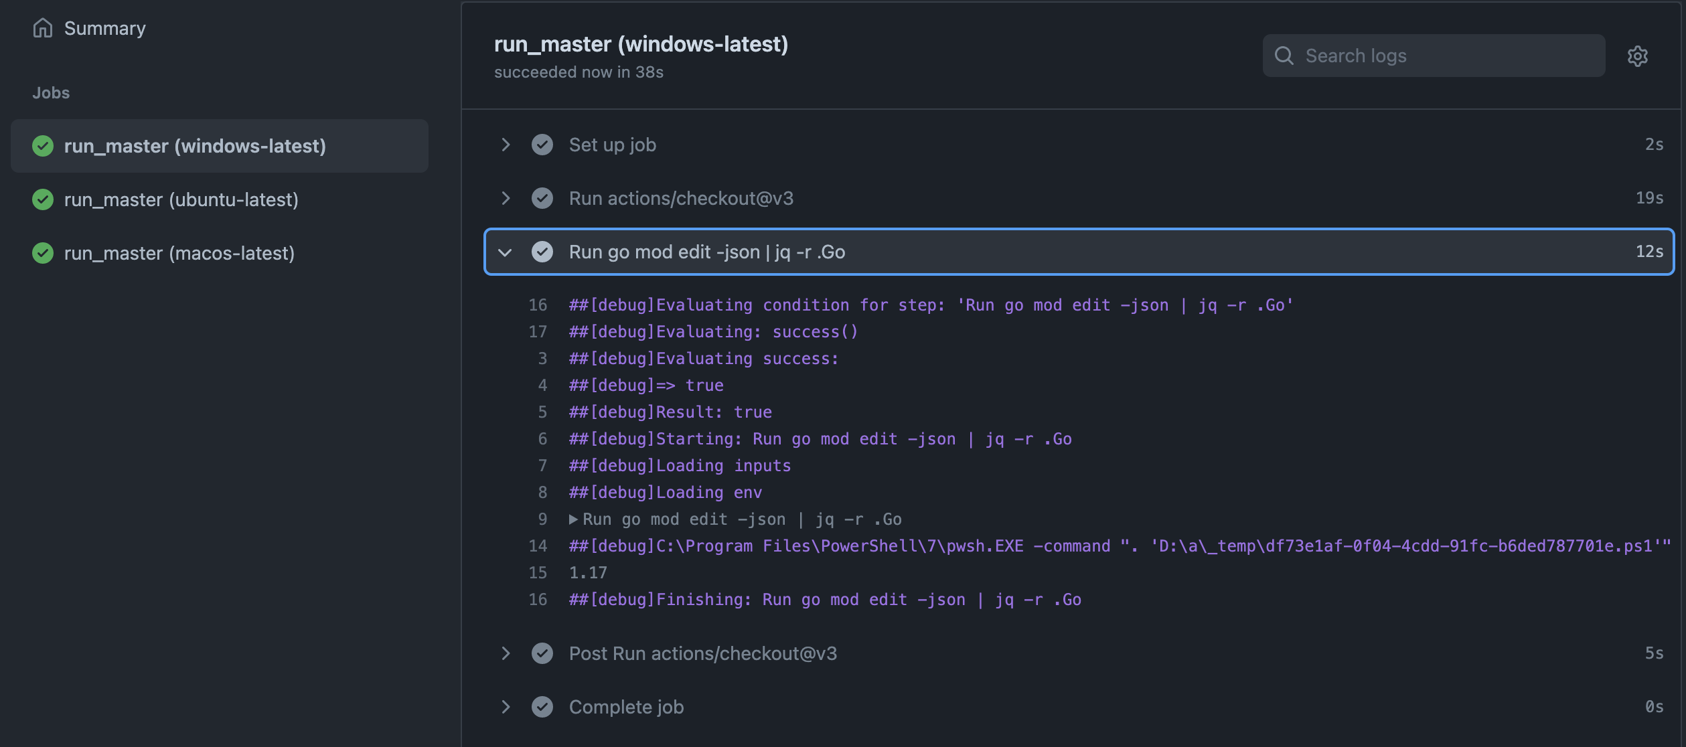Viewport: 1686px width, 747px height.
Task: Click the log settings gear icon
Action: tap(1638, 56)
